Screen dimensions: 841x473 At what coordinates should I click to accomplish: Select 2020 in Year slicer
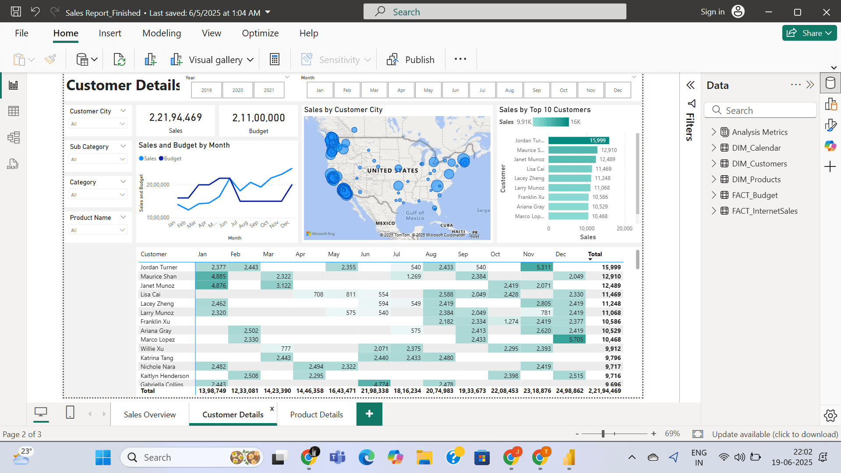(237, 90)
